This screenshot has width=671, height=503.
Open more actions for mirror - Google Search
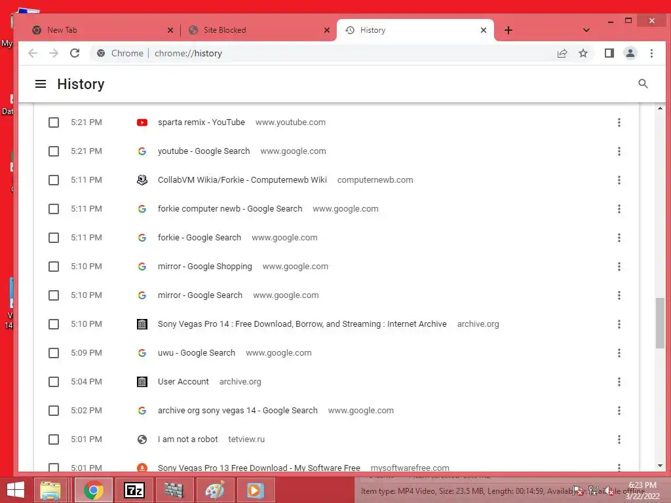pyautogui.click(x=619, y=295)
